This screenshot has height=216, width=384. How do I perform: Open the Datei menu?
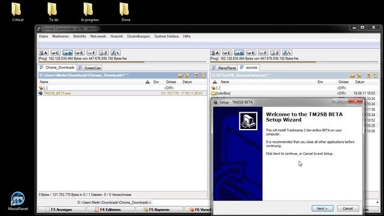pos(43,36)
